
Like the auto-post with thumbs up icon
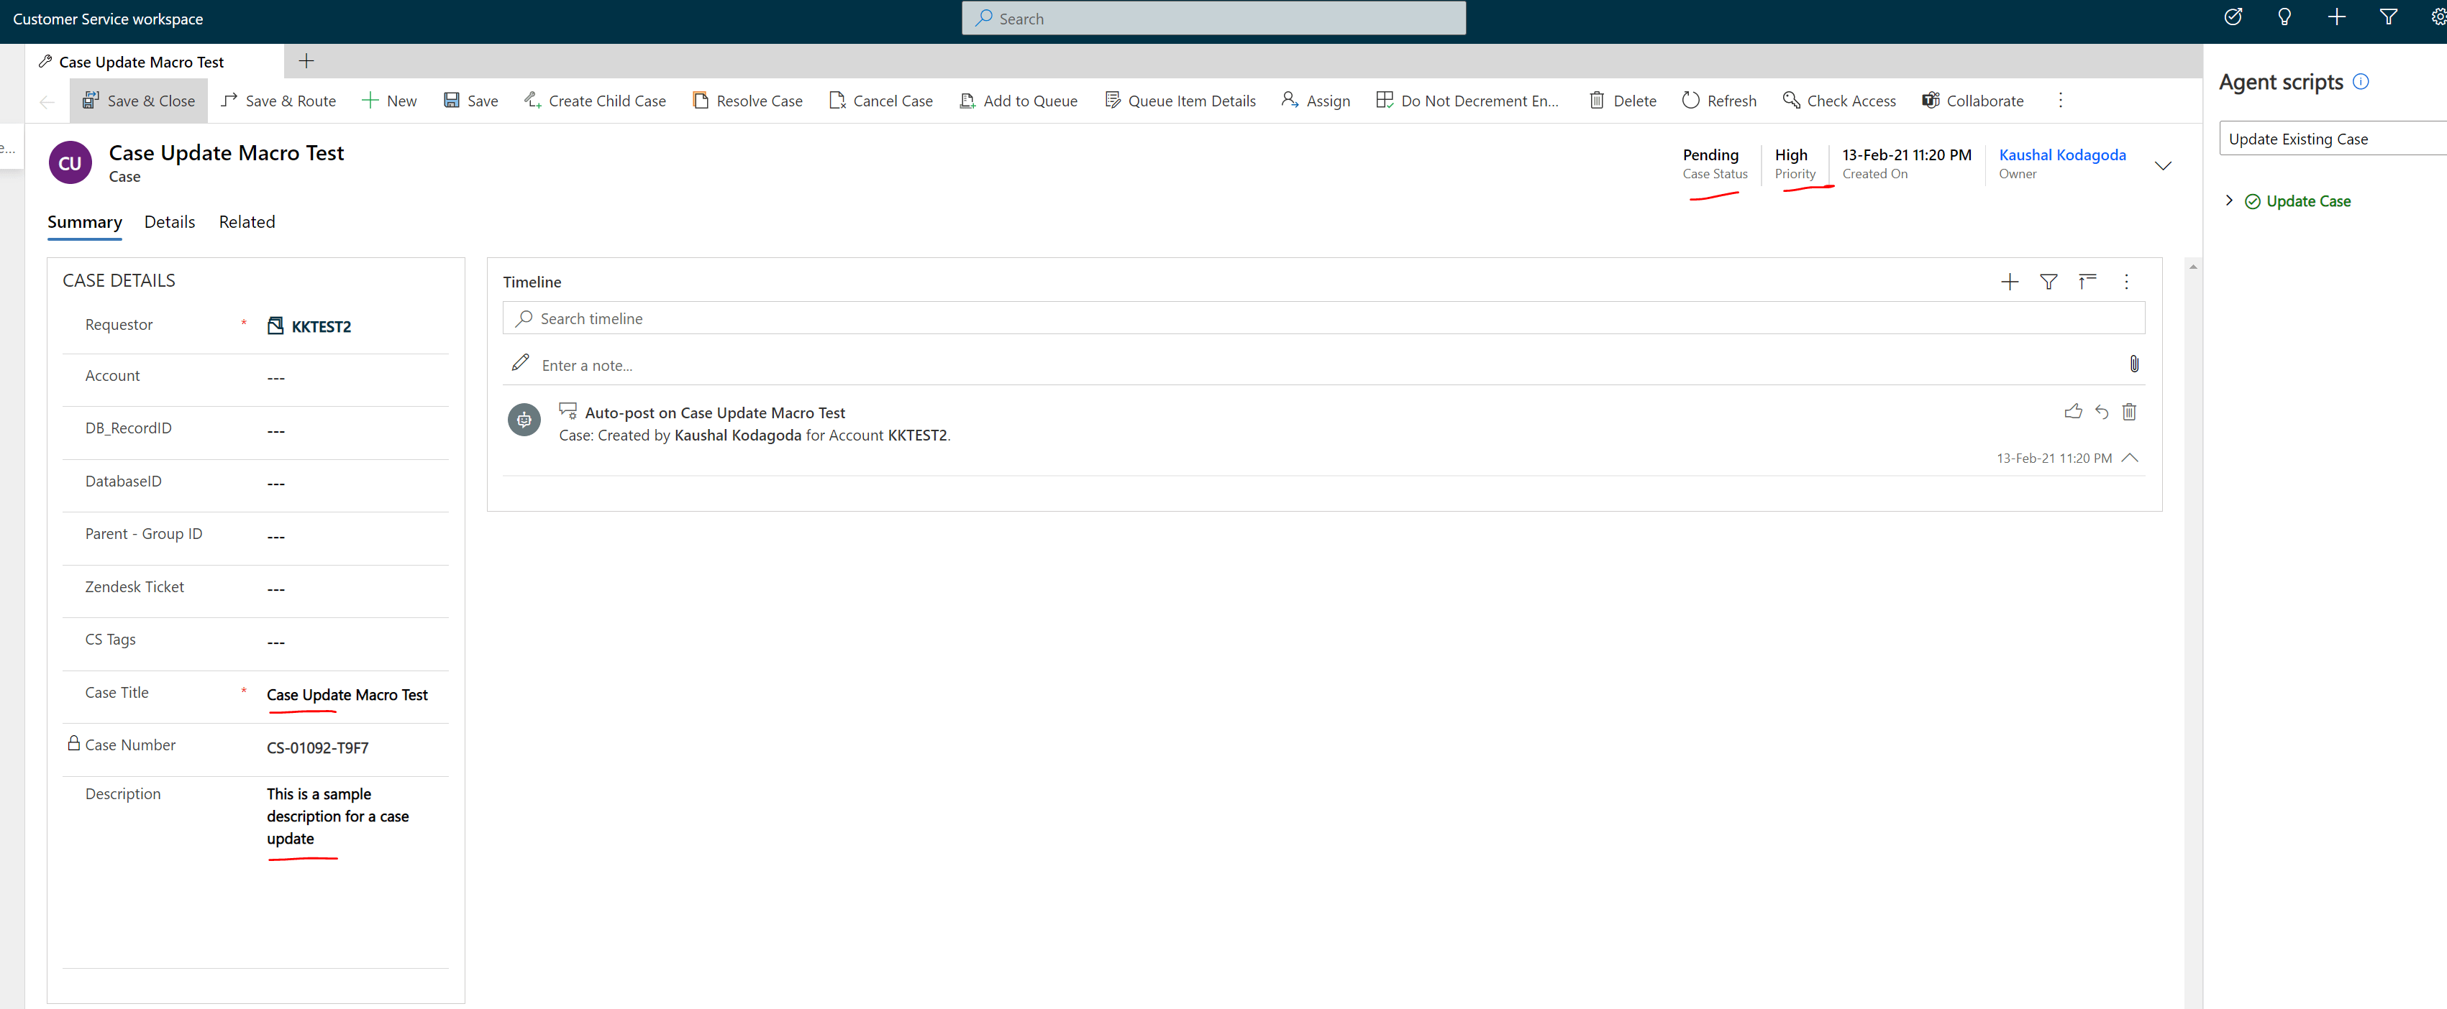(2073, 412)
